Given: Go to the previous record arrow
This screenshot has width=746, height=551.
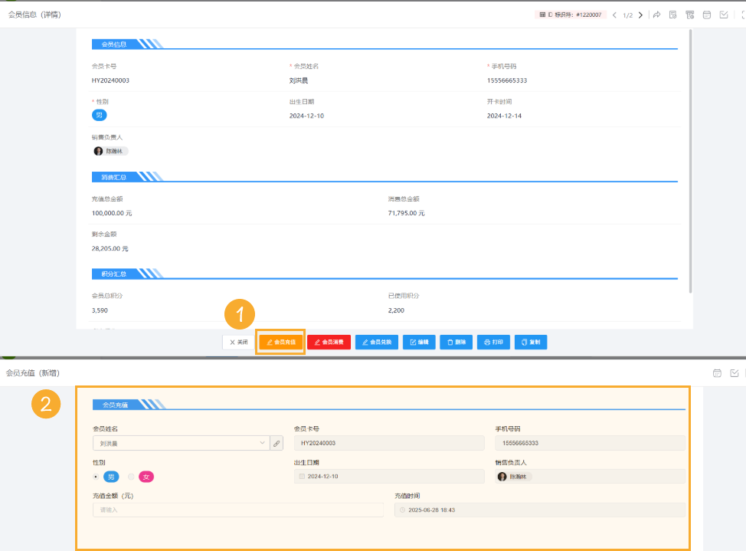Looking at the screenshot, I should 614,15.
